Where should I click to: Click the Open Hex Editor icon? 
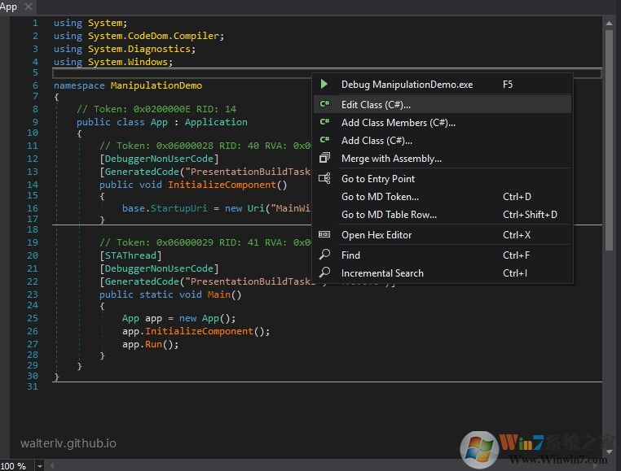(x=324, y=235)
